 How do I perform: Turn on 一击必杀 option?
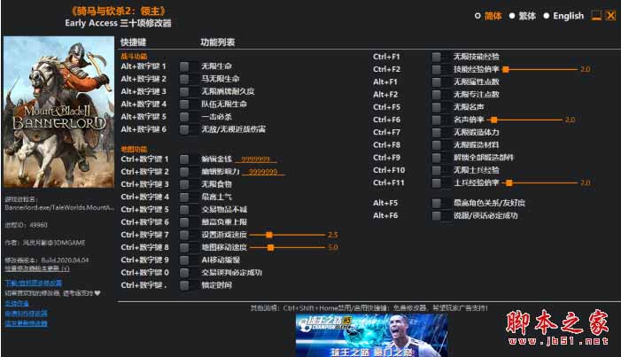point(184,117)
